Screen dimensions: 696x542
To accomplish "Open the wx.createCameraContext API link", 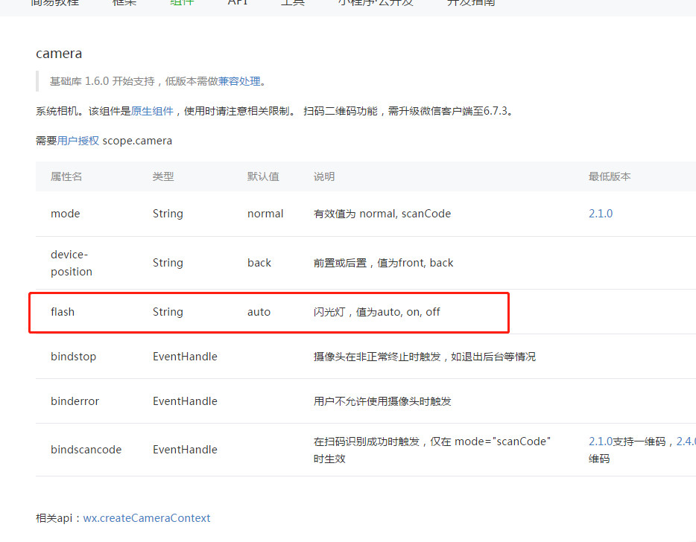I will coord(147,518).
